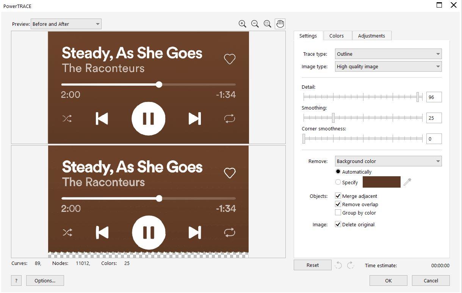This screenshot has height=293, width=462.
Task: Click shuffle icon in the top preview
Action: click(67, 119)
